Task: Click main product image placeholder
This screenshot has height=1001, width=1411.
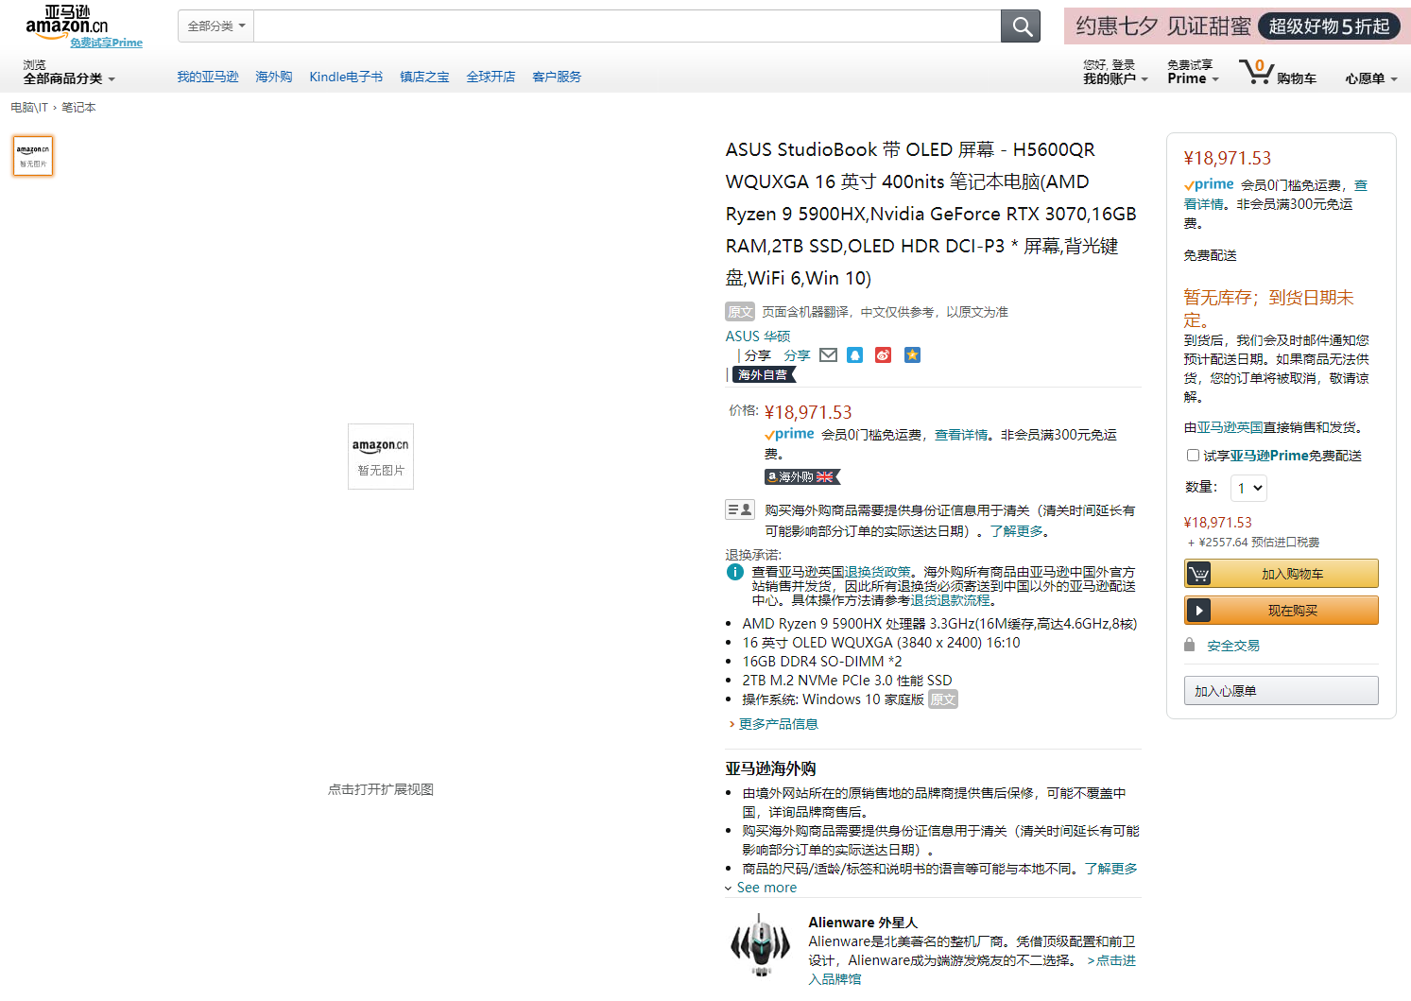Action: pyautogui.click(x=381, y=457)
